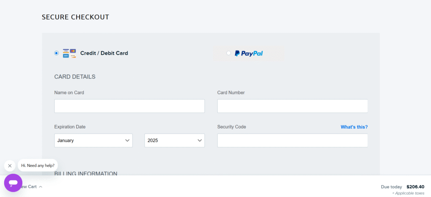Click into the Card Number field
The width and height of the screenshot is (431, 197).
pos(292,106)
